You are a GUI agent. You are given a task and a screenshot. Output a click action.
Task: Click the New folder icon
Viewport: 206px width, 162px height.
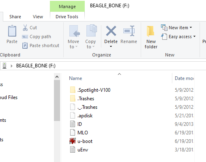point(150,31)
